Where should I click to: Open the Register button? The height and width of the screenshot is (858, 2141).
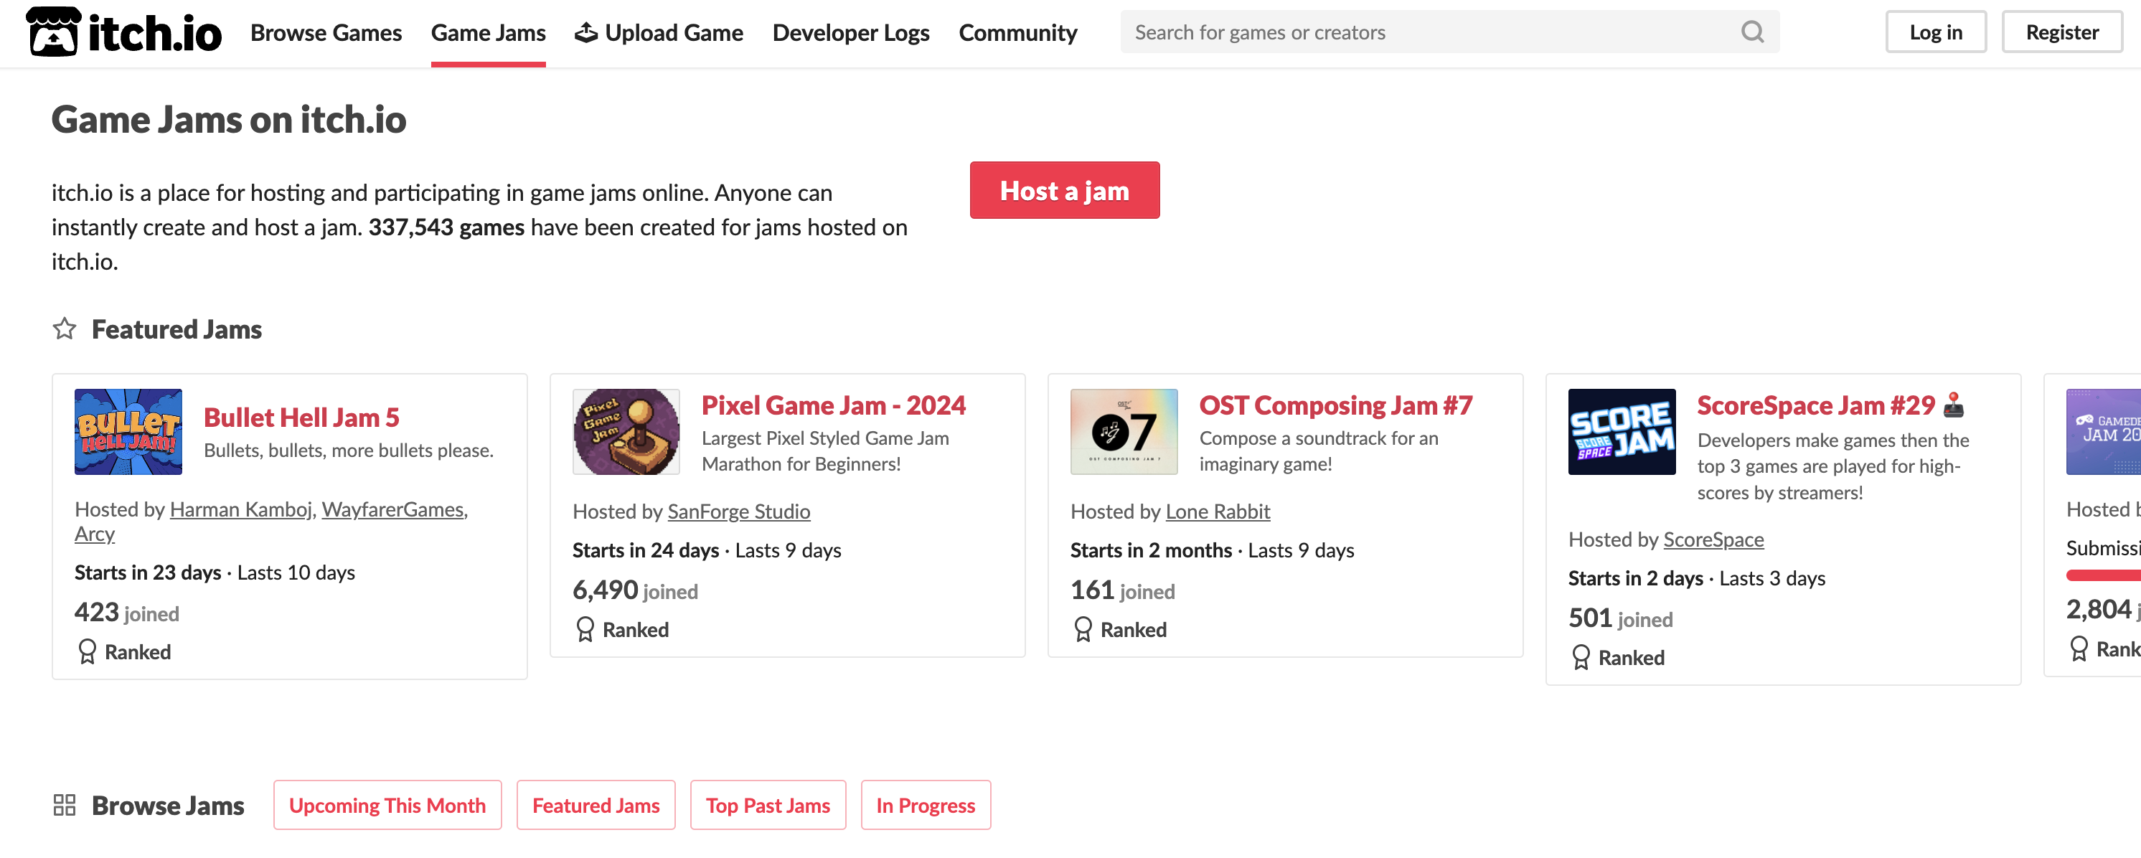[x=2061, y=32]
